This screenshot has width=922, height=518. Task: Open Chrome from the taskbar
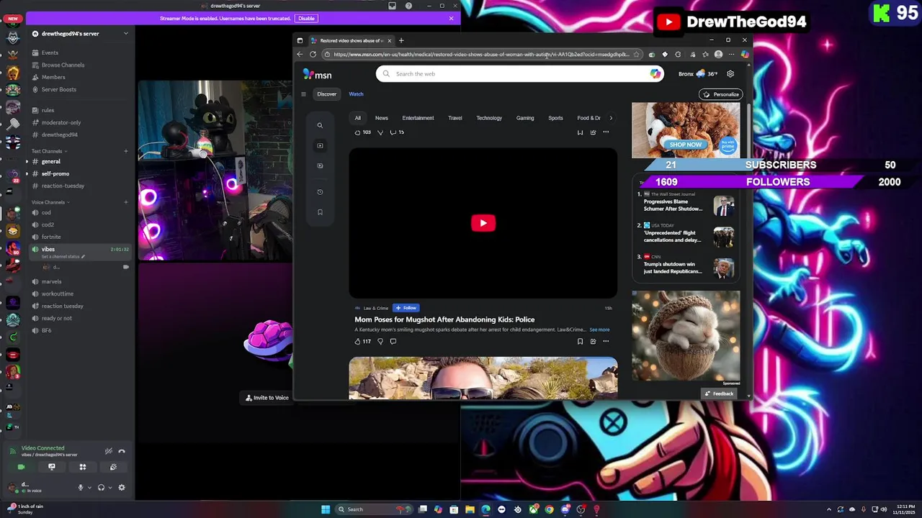549,509
